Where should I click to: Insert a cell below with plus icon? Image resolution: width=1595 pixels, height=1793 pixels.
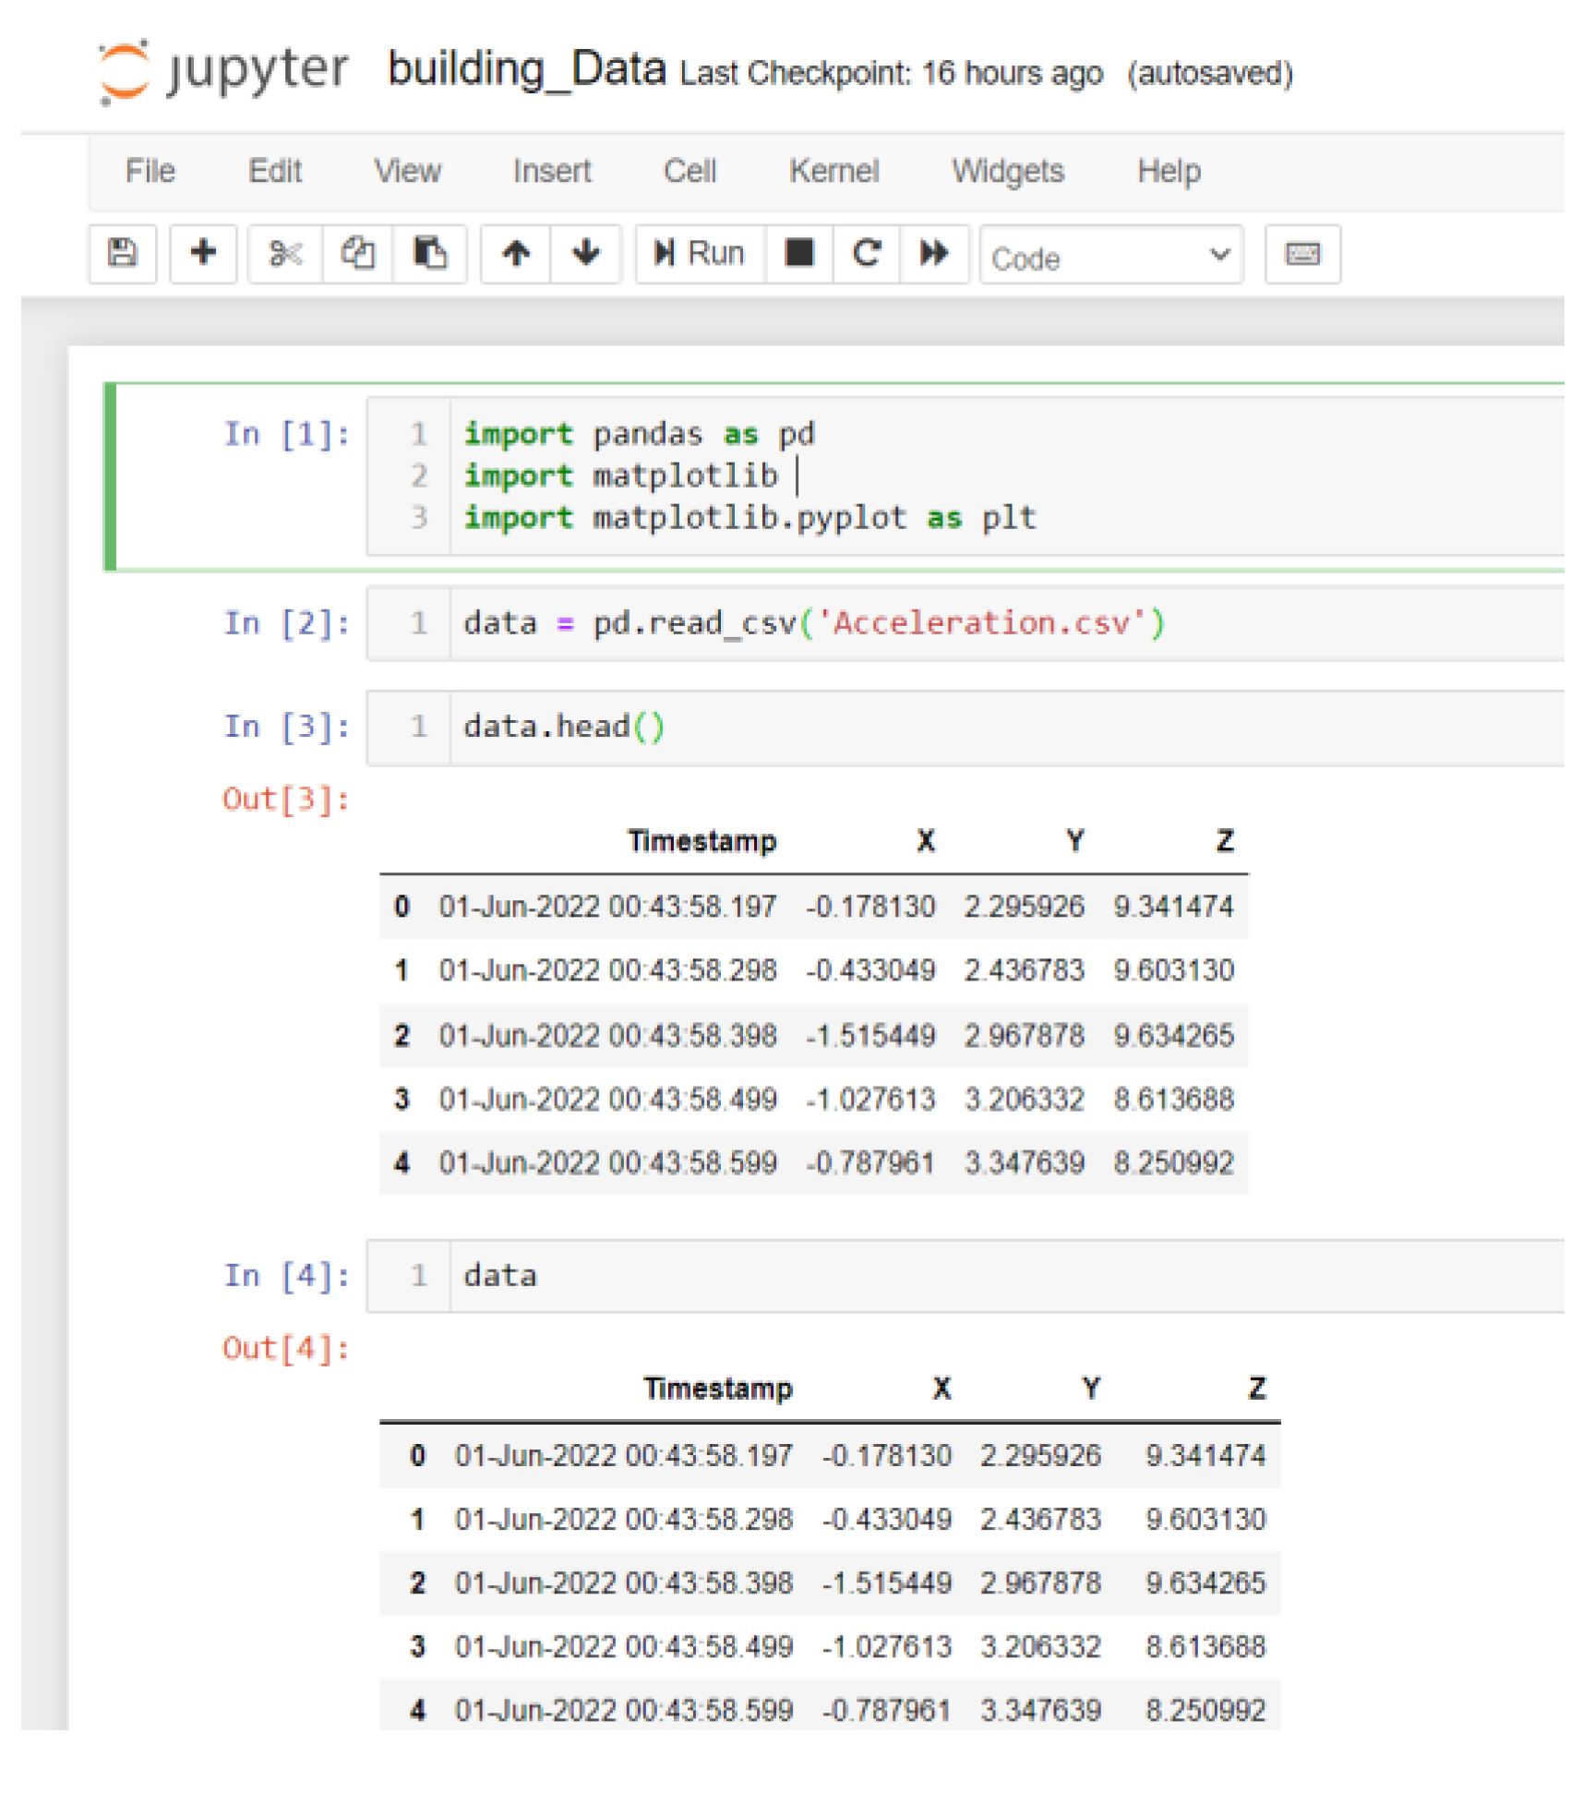pyautogui.click(x=203, y=253)
